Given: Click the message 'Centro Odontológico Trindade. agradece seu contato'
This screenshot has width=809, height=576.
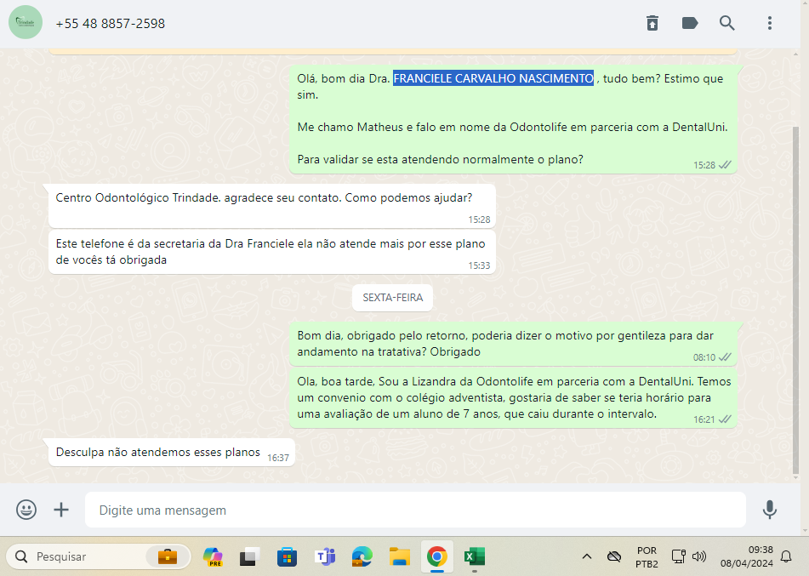Looking at the screenshot, I should click(x=272, y=205).
